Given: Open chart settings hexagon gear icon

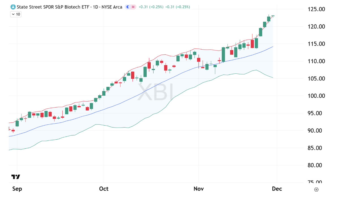Looking at the screenshot, I should pyautogui.click(x=316, y=189).
